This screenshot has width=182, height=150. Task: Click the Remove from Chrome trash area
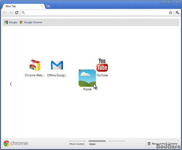[x=162, y=143]
